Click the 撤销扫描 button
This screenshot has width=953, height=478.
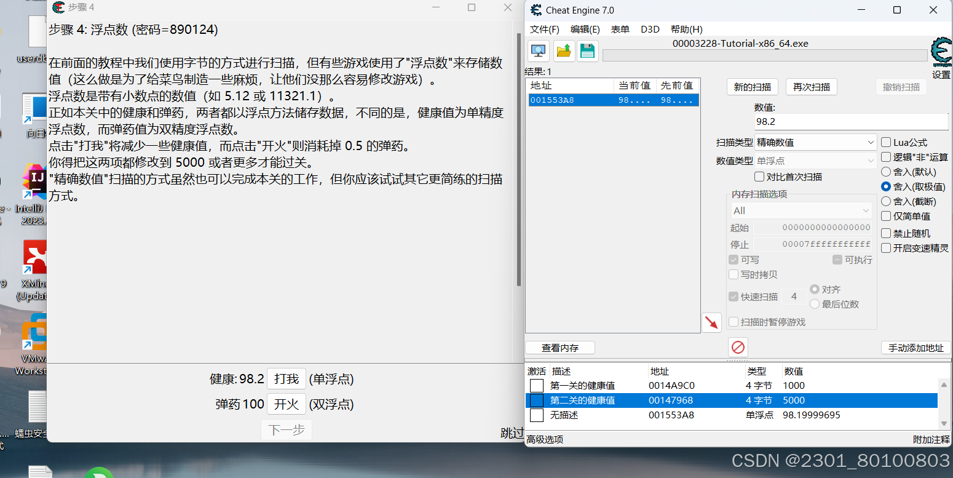click(x=901, y=87)
